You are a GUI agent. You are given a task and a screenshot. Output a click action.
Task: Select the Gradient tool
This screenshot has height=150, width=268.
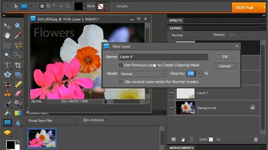click(x=18, y=113)
